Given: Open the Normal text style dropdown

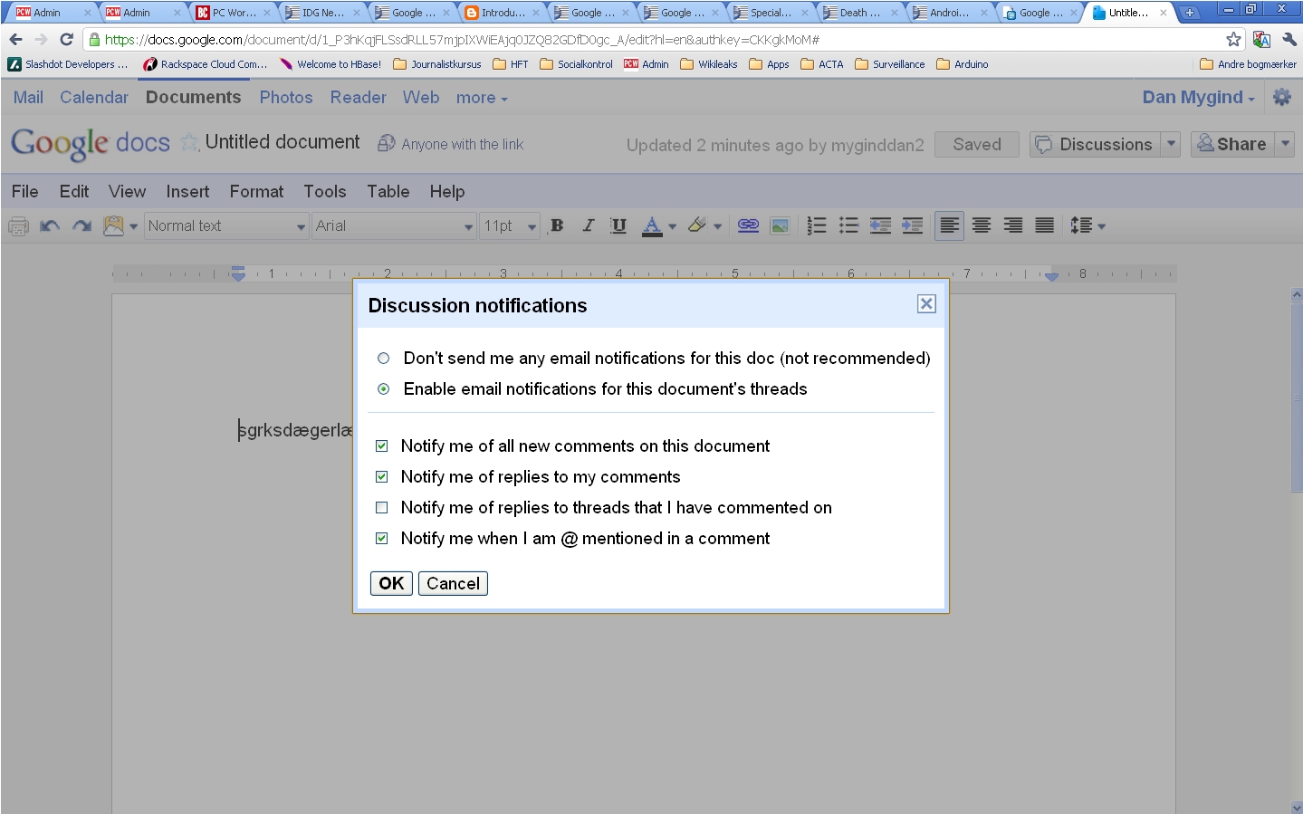Looking at the screenshot, I should (226, 226).
